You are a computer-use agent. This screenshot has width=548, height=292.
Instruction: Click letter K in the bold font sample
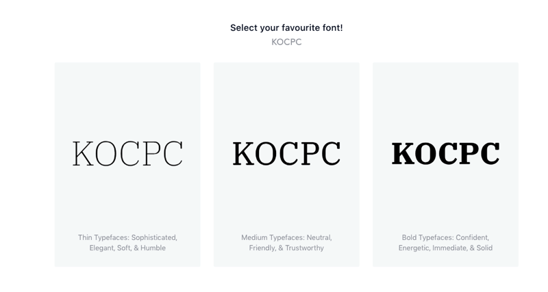[403, 153]
